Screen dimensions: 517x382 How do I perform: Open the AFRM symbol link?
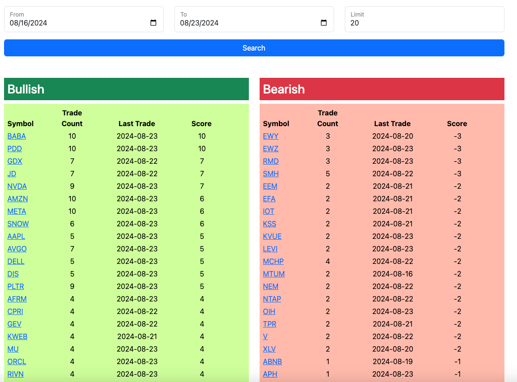click(17, 299)
